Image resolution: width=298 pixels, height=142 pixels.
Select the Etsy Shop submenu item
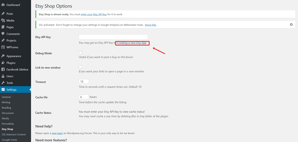tap(7, 129)
